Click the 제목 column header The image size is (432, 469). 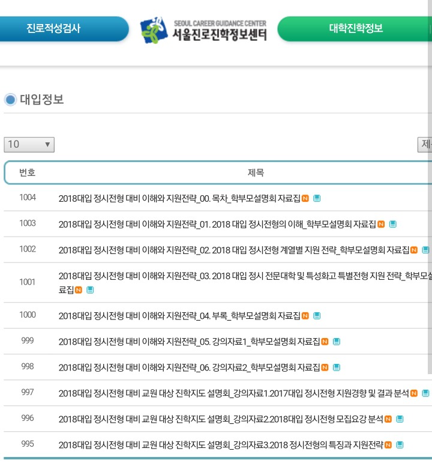[x=256, y=172]
